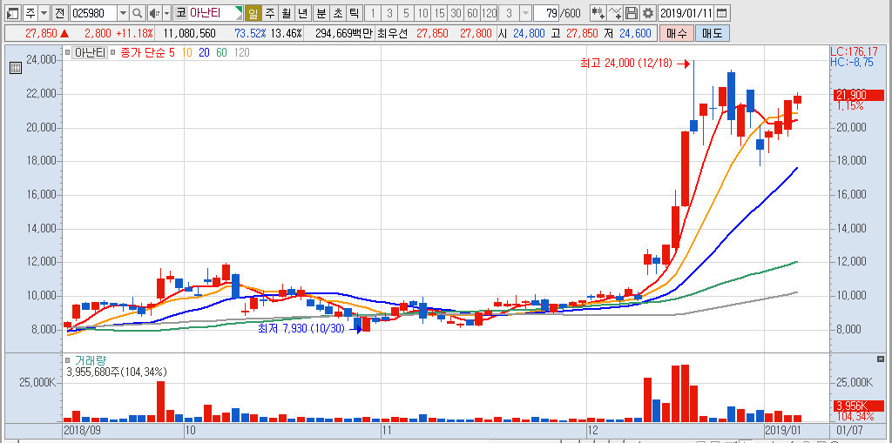
Task: Click the red 5 moving average label
Action: pyautogui.click(x=172, y=53)
